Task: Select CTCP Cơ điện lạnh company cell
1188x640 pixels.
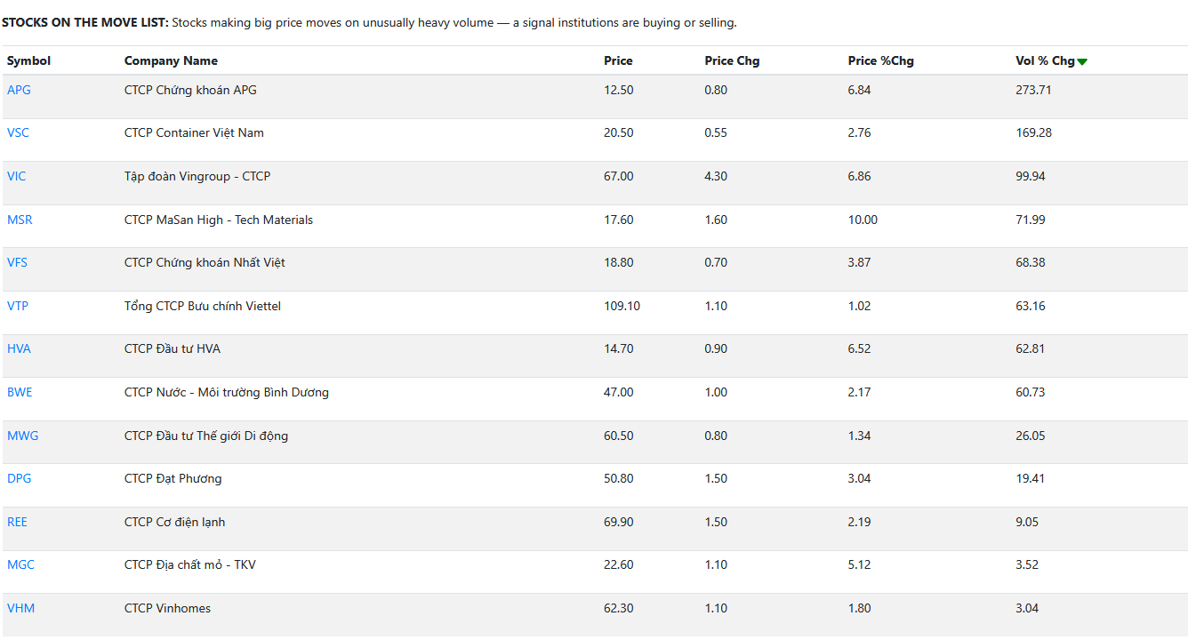Action: [175, 522]
